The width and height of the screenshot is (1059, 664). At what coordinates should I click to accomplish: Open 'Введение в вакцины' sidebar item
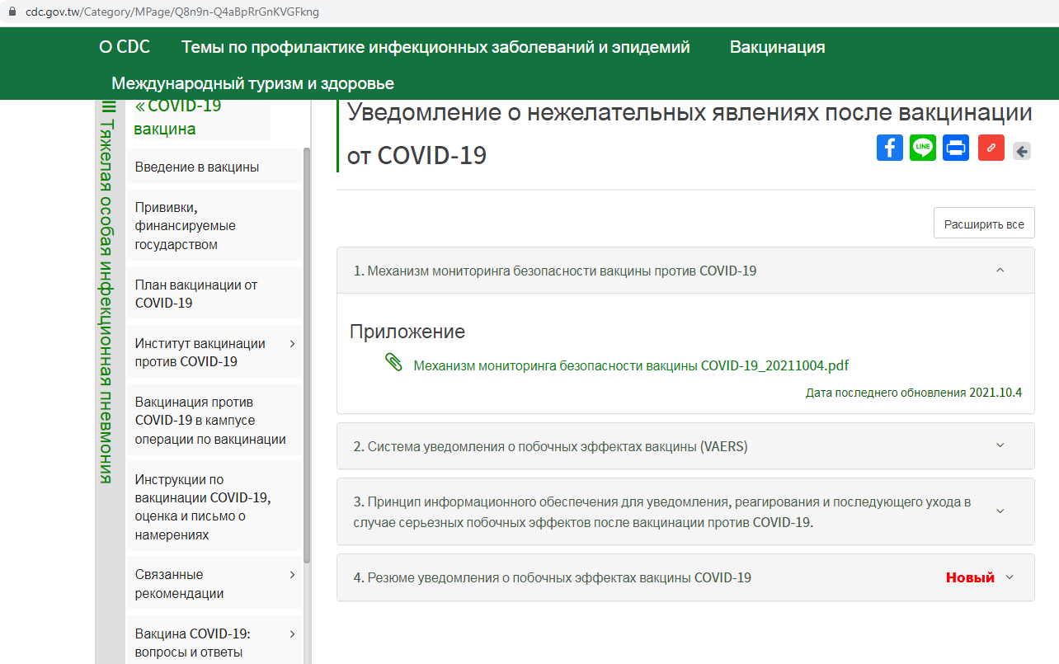coord(197,167)
